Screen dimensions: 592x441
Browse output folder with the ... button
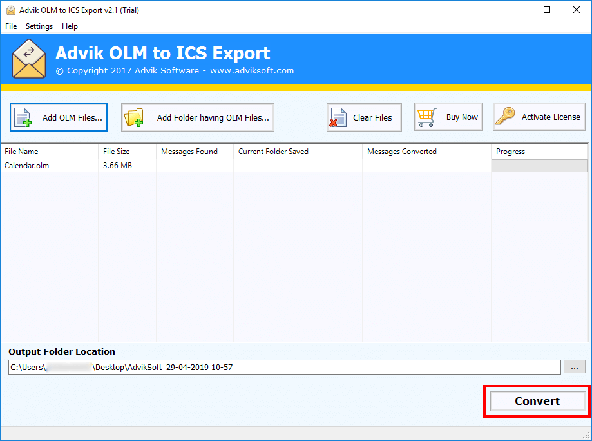(x=574, y=367)
